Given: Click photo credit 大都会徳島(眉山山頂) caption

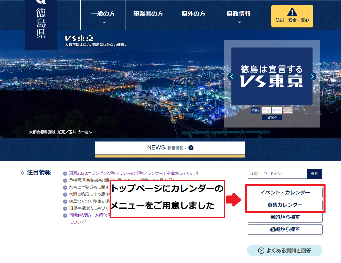Looking at the screenshot, I should tap(60, 132).
